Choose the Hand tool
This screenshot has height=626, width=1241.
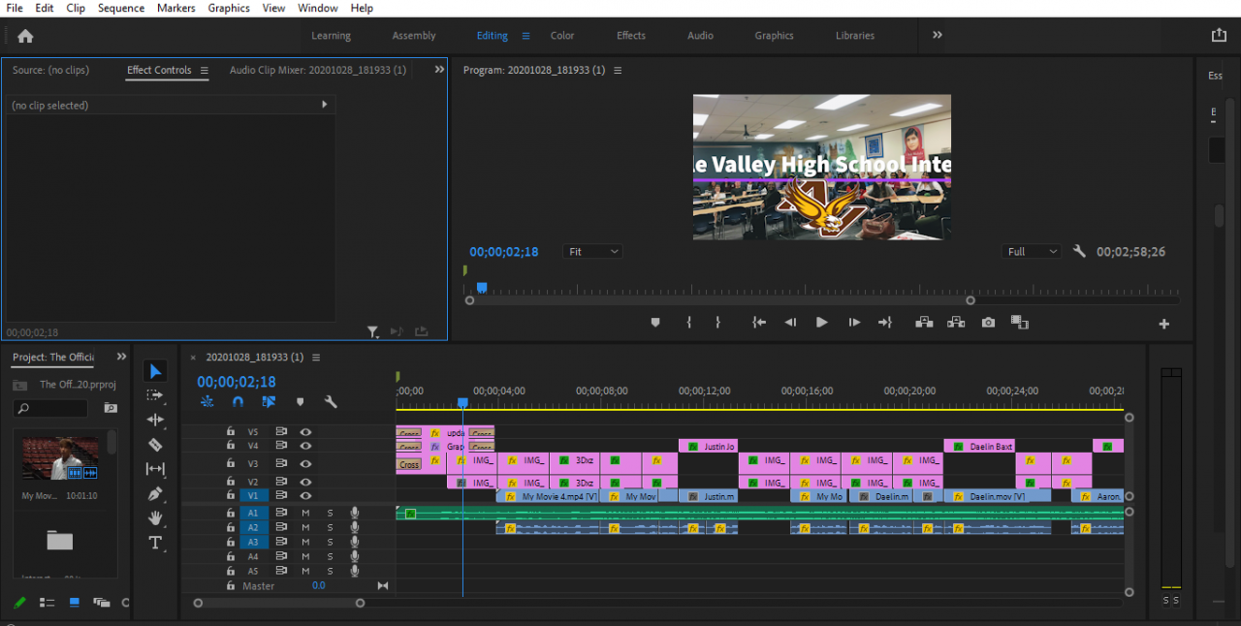click(x=155, y=518)
